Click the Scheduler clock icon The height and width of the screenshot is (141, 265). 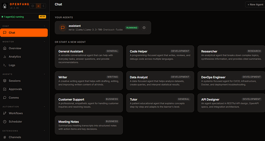(x=5, y=122)
